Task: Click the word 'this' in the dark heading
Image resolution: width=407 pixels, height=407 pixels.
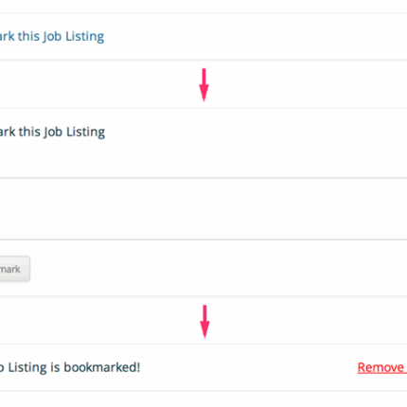Action: tap(29, 132)
